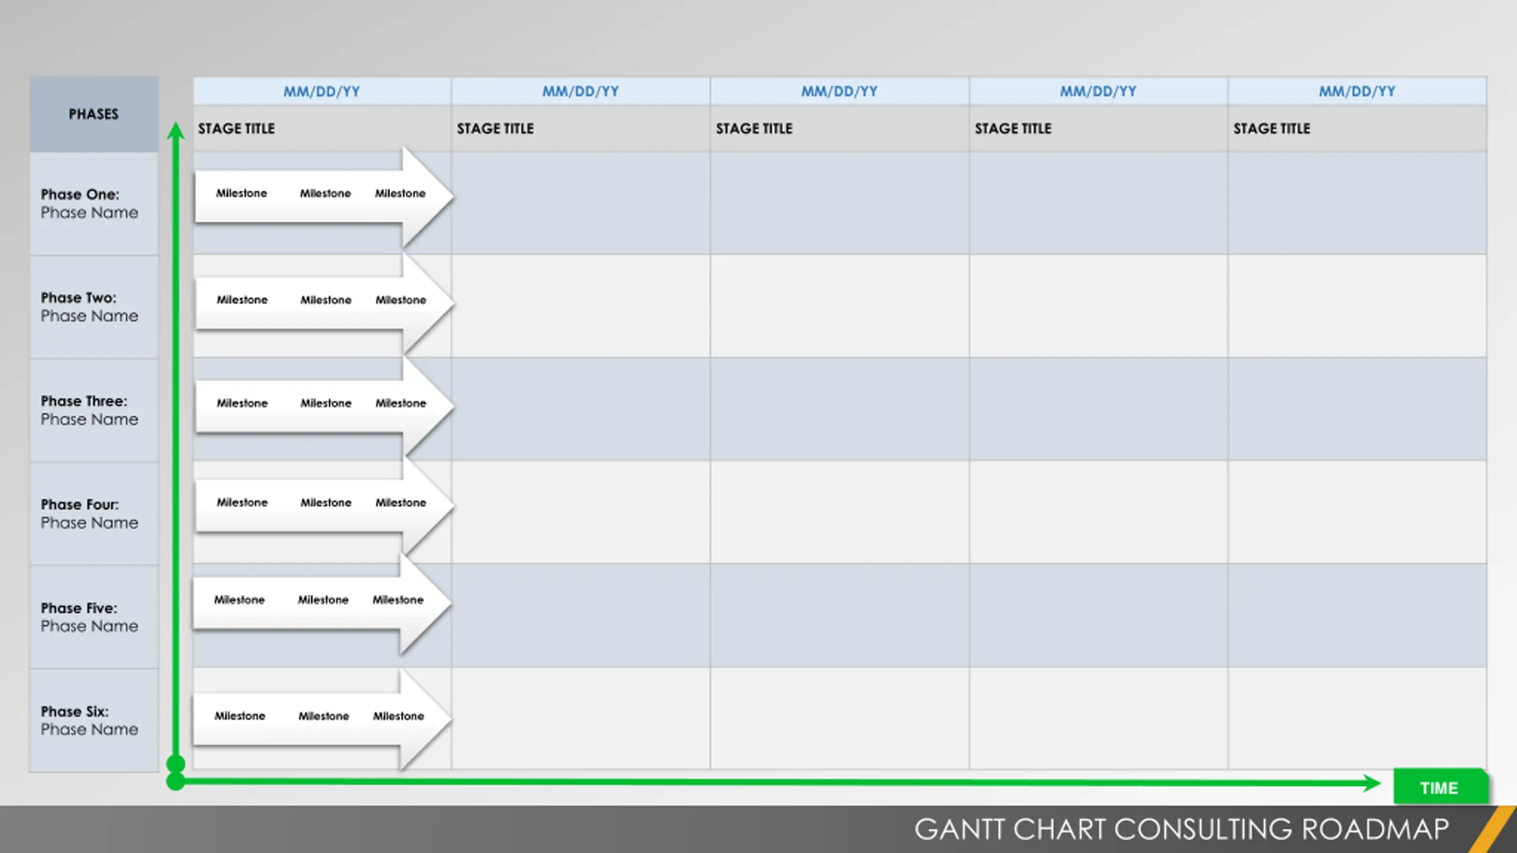Select the middle Milestone in Phase One's arrow

pos(325,193)
